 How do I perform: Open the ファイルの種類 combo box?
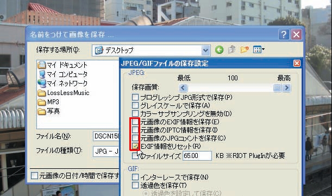pyautogui.click(x=106, y=151)
